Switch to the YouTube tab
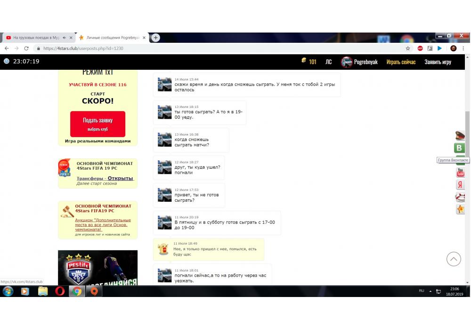 click(37, 38)
